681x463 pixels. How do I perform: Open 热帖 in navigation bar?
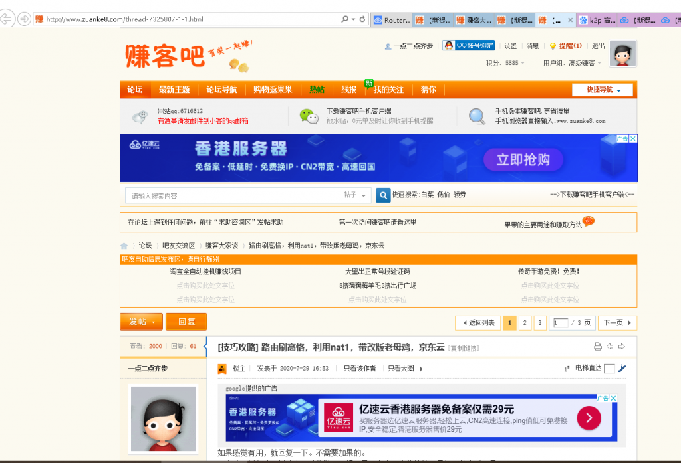pyautogui.click(x=317, y=90)
